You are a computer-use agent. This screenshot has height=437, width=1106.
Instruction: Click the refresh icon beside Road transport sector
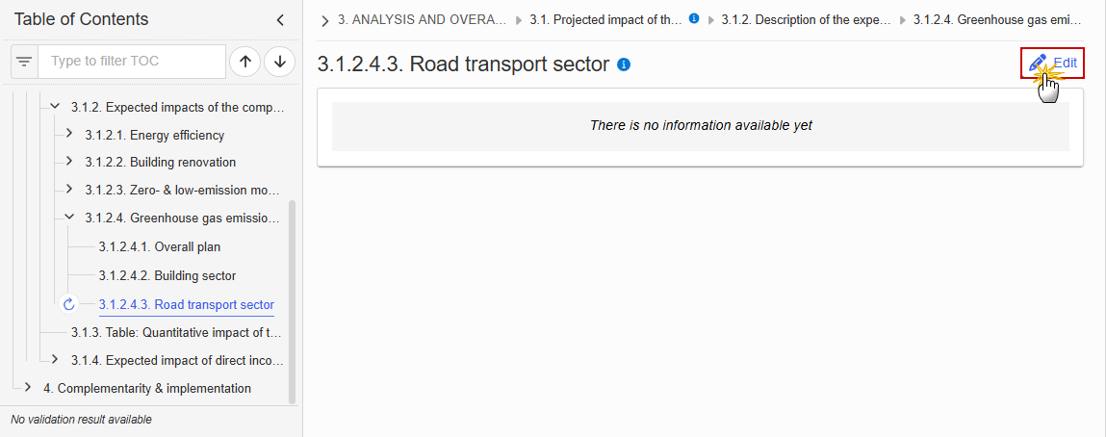[68, 304]
